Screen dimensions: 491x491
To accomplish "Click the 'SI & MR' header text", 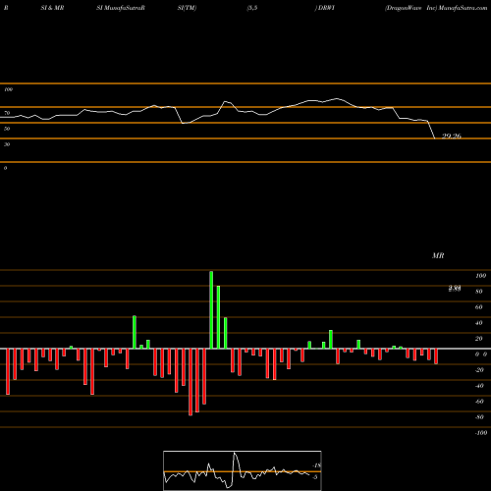I will click(52, 8).
